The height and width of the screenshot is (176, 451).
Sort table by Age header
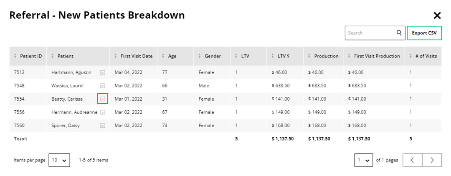point(172,56)
